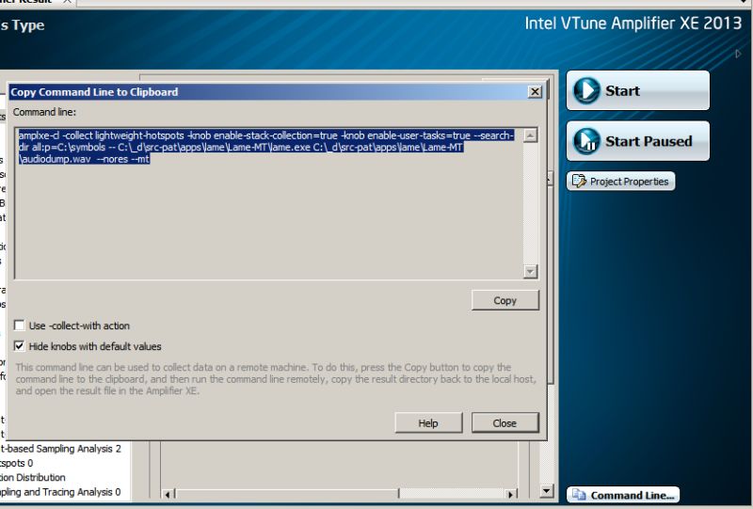Select Tracing Analysis 0 tree item
Screen dimensions: 753x509
tap(60, 492)
